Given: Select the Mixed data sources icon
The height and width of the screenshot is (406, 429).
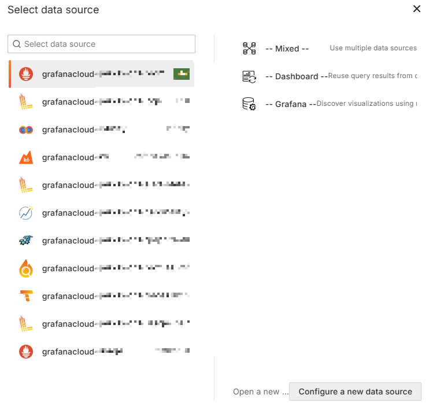Looking at the screenshot, I should pyautogui.click(x=249, y=49).
